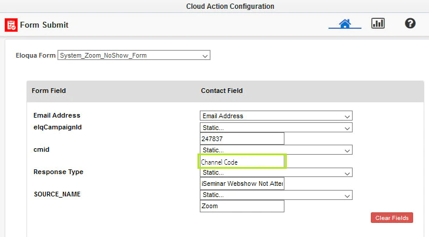Click the iSeminar Webshow static value field
The width and height of the screenshot is (429, 237).
pos(242,183)
